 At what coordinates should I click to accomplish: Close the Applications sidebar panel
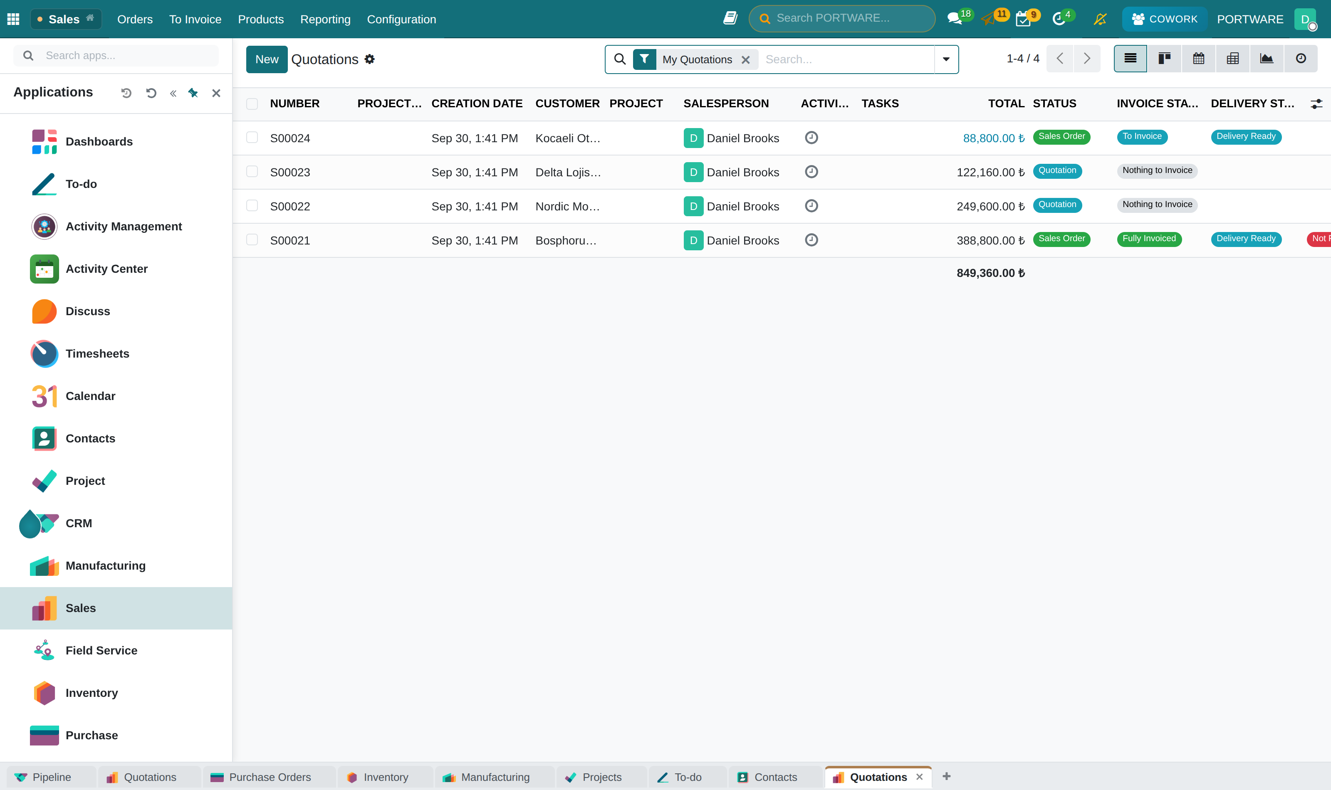tap(216, 93)
